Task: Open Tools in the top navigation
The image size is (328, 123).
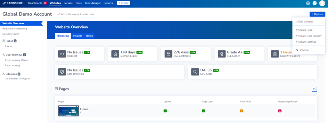Action: click(78, 3)
